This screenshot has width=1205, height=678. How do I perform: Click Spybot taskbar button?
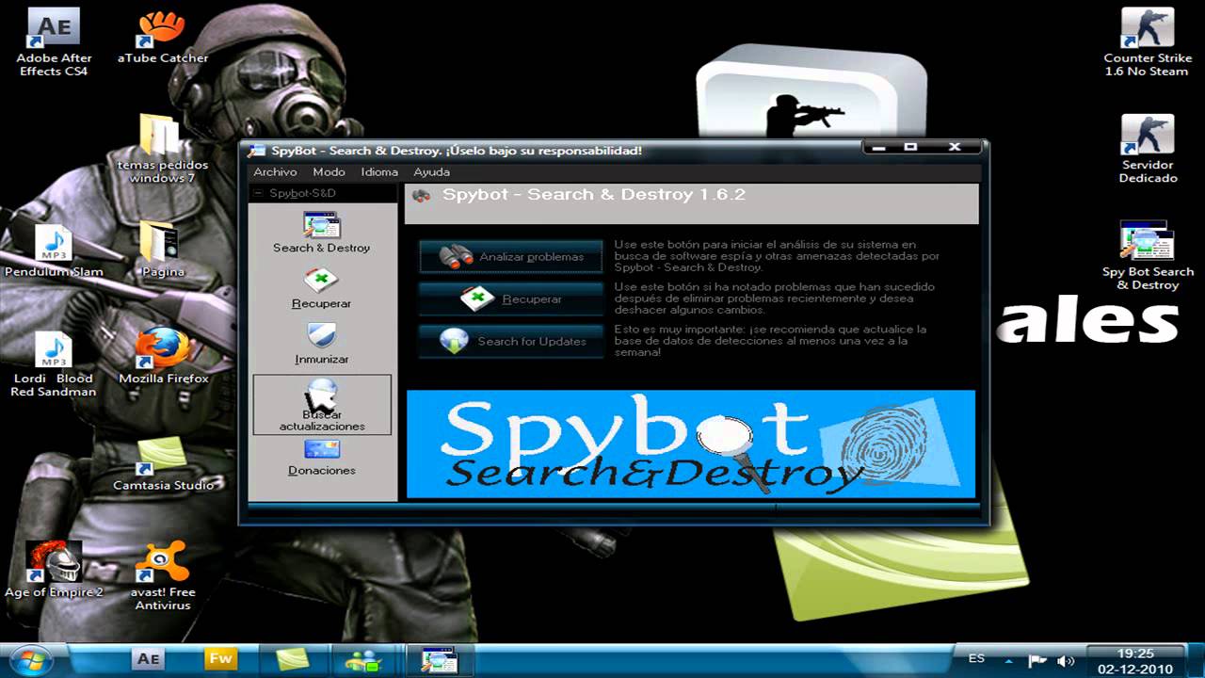click(439, 659)
